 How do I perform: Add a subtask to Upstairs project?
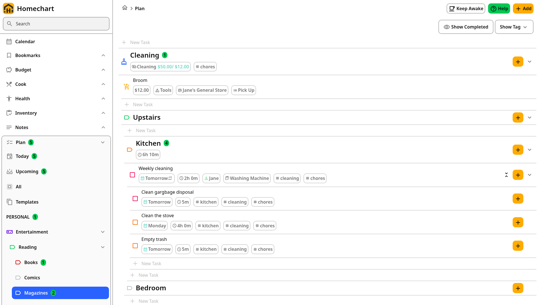[518, 117]
